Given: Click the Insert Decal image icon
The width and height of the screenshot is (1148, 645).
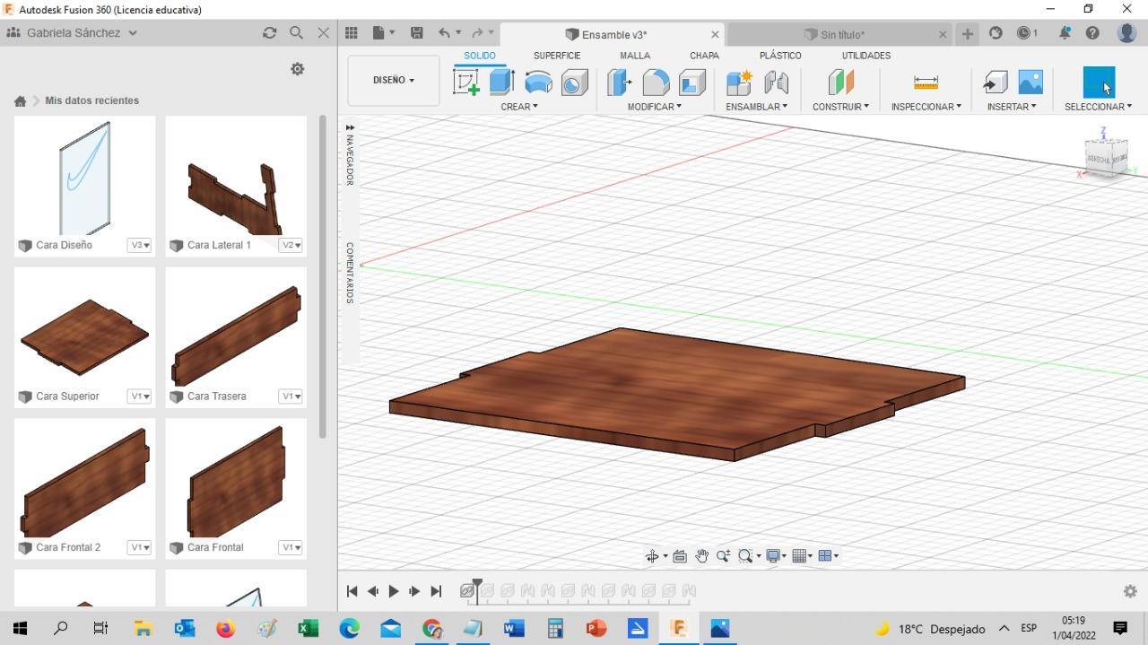Looking at the screenshot, I should click(x=1031, y=83).
